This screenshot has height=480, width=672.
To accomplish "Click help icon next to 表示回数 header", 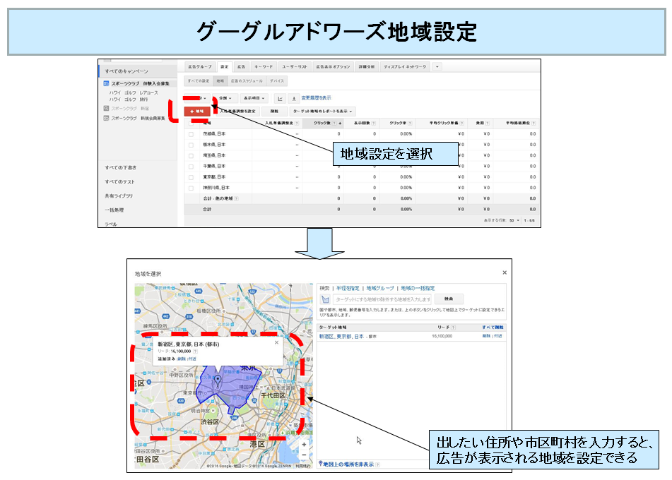I will point(374,124).
